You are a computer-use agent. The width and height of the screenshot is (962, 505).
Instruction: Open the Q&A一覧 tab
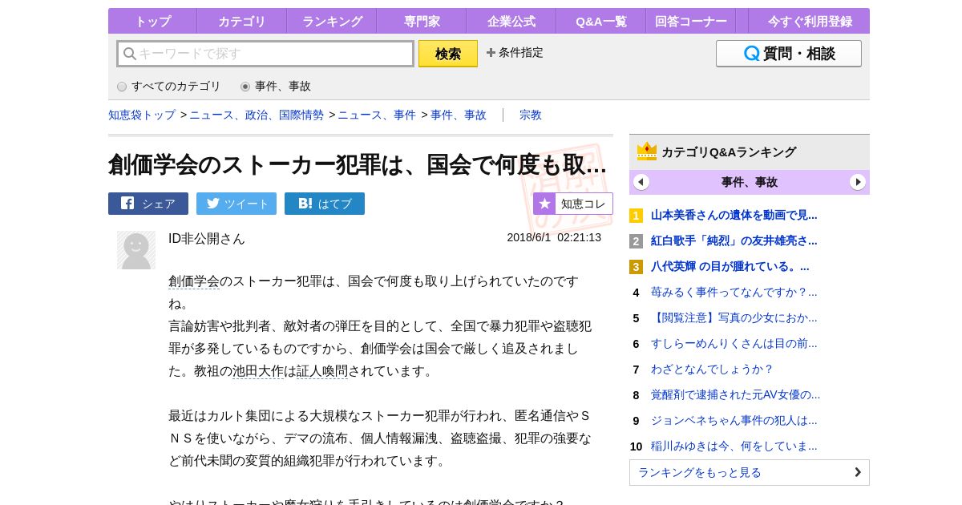tap(601, 22)
